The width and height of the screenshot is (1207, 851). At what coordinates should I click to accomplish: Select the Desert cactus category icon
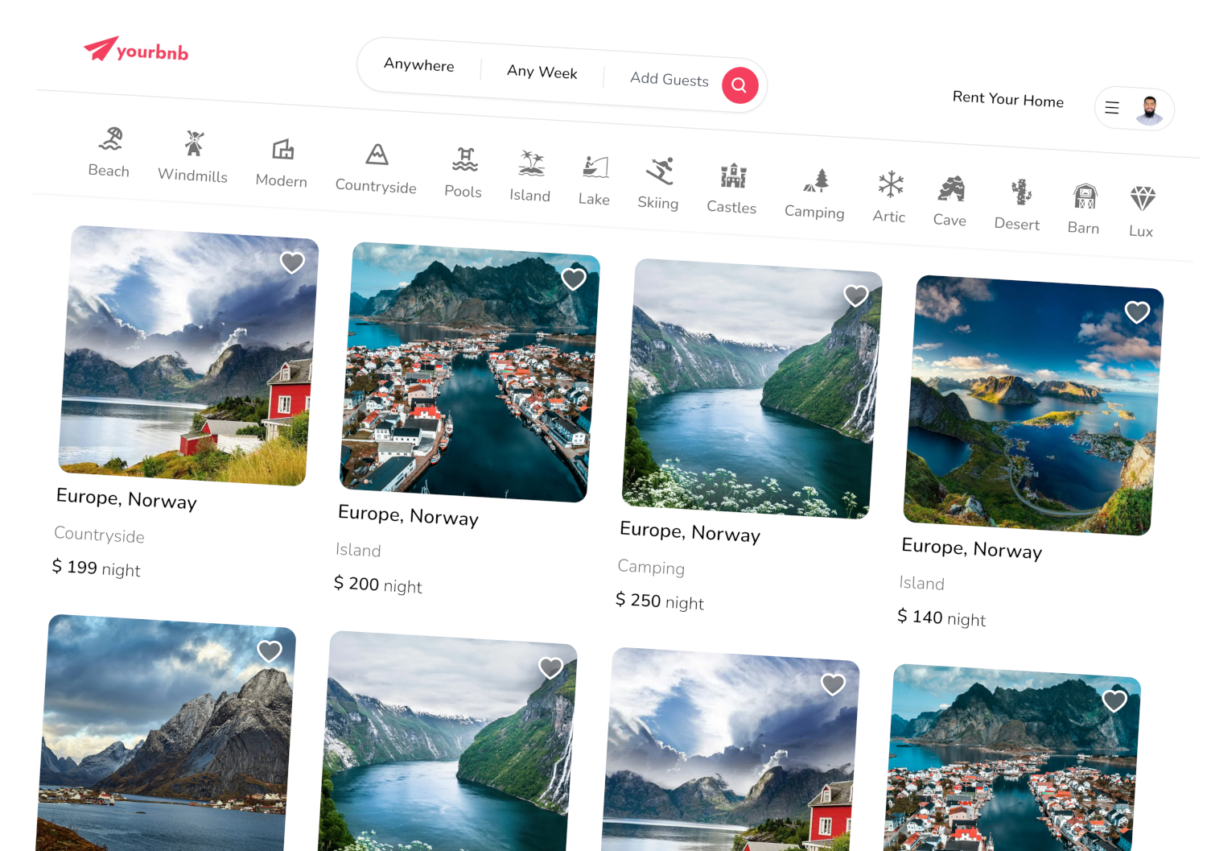coord(1021,192)
